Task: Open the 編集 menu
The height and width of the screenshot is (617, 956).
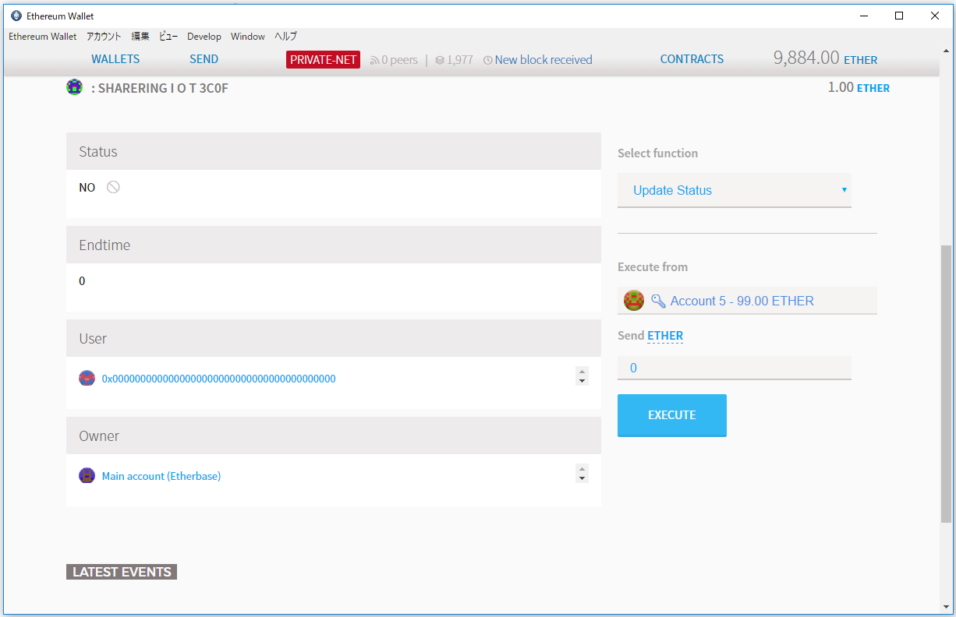Action: (140, 37)
